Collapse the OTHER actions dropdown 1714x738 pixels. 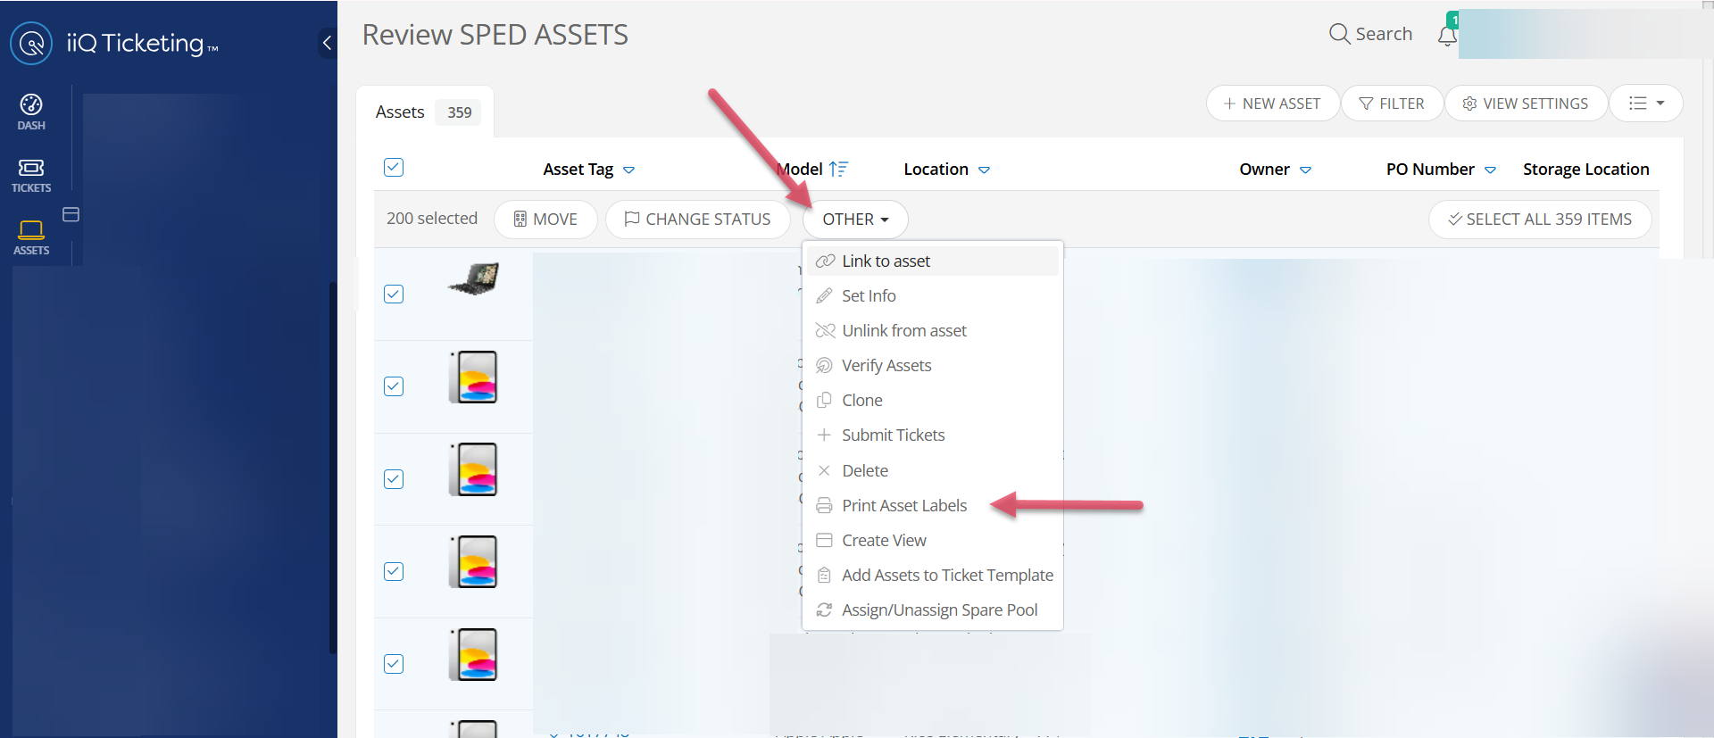[x=855, y=220]
